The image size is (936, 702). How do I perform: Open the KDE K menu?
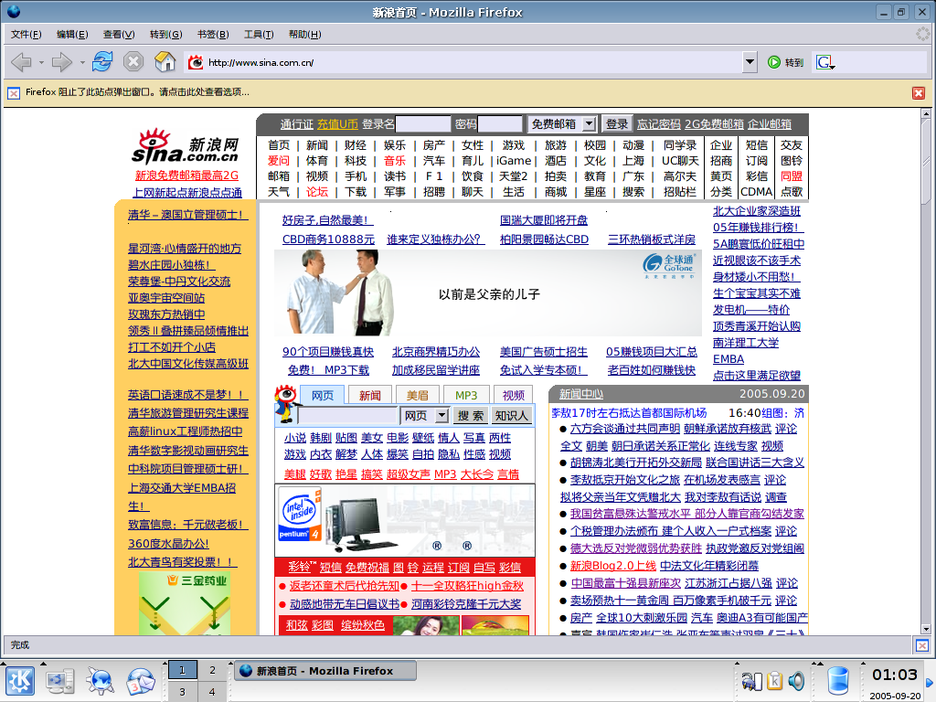[20, 682]
